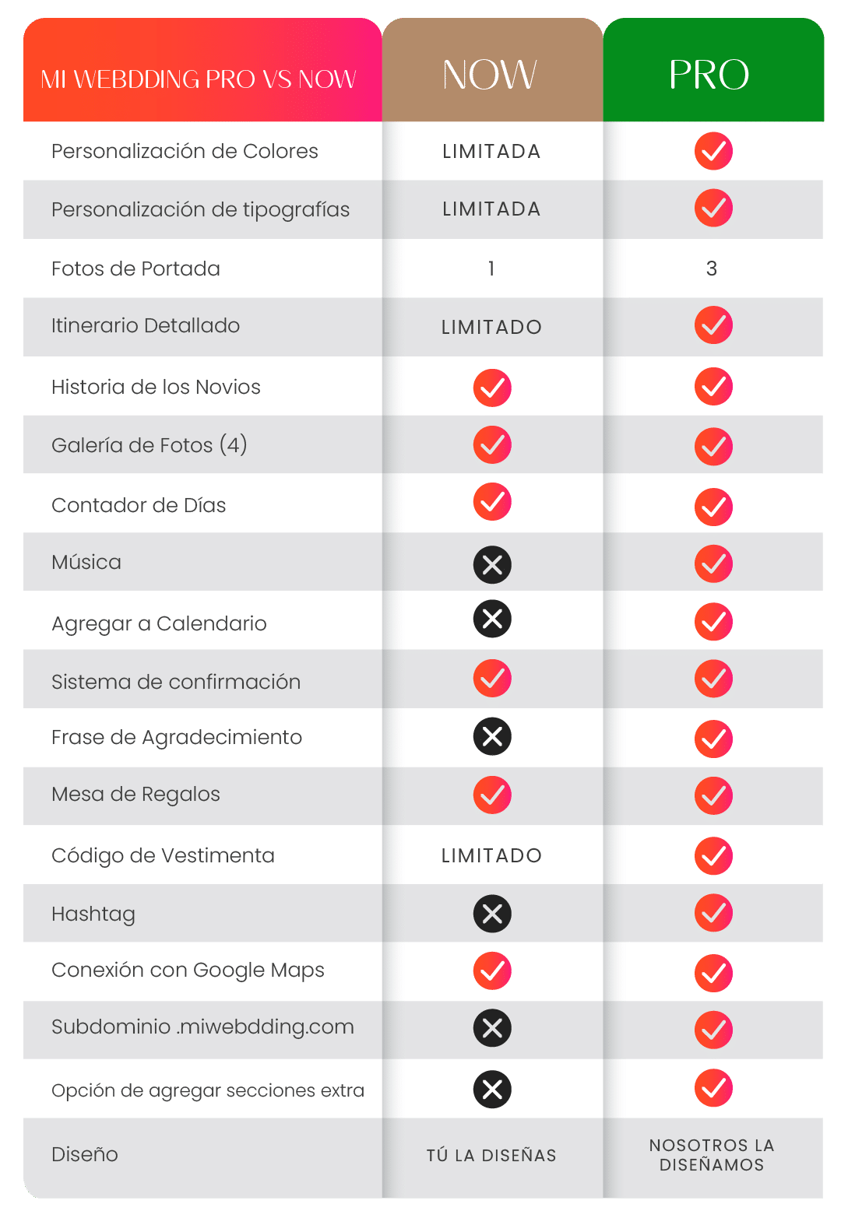Click the Galería de Fotos (4) row label
The height and width of the screenshot is (1218, 841).
[x=150, y=445]
